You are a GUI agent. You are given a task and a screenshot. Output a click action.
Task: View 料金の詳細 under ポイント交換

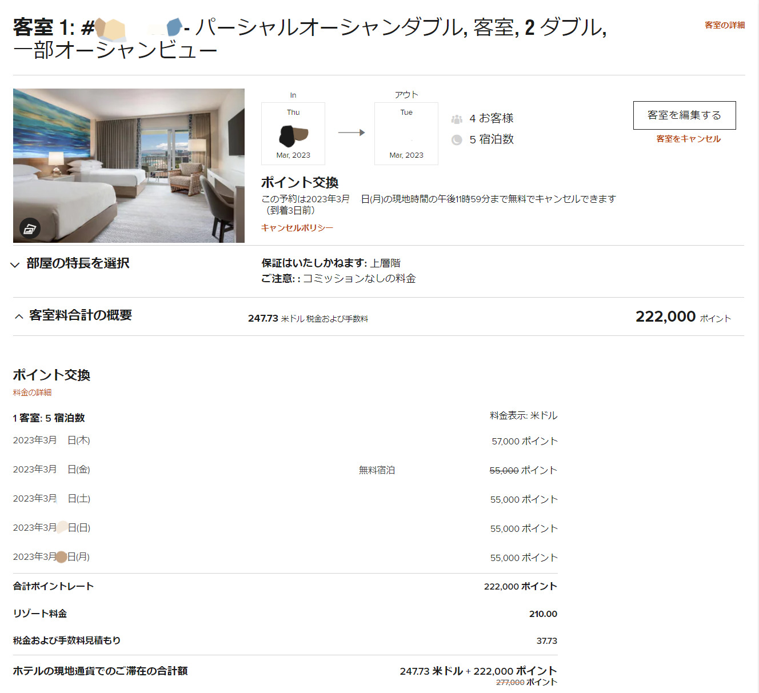(x=32, y=392)
